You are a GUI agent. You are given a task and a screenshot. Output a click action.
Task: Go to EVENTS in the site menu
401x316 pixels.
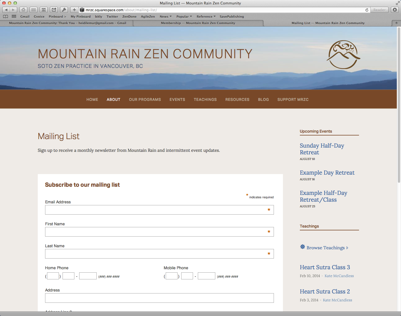[x=177, y=99]
